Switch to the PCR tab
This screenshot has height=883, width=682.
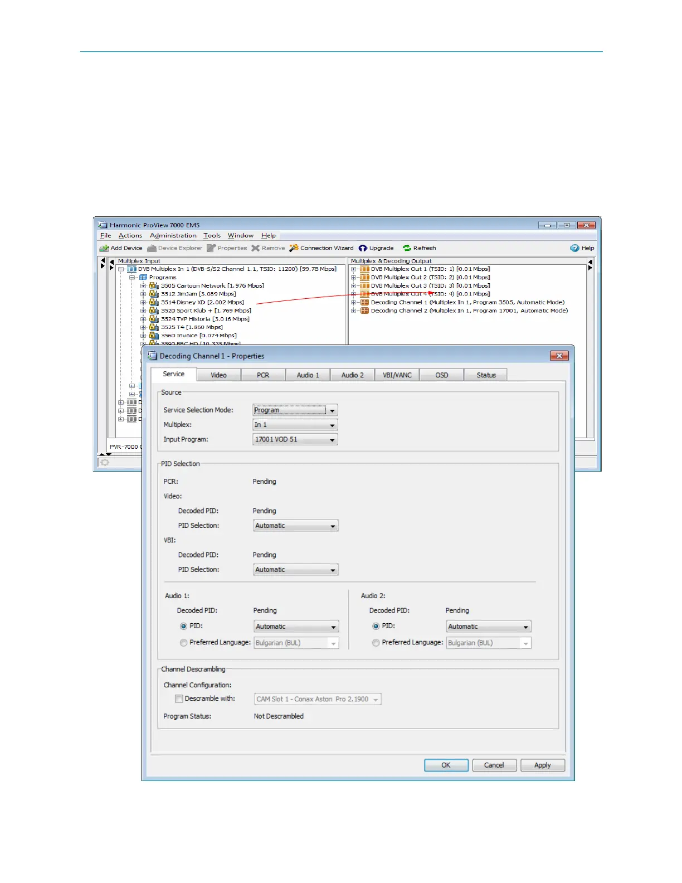[x=263, y=375]
